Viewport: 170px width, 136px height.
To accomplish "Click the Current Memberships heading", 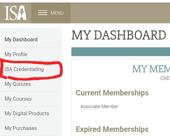I will tap(112, 93).
